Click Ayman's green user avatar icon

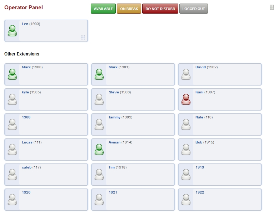click(x=99, y=149)
